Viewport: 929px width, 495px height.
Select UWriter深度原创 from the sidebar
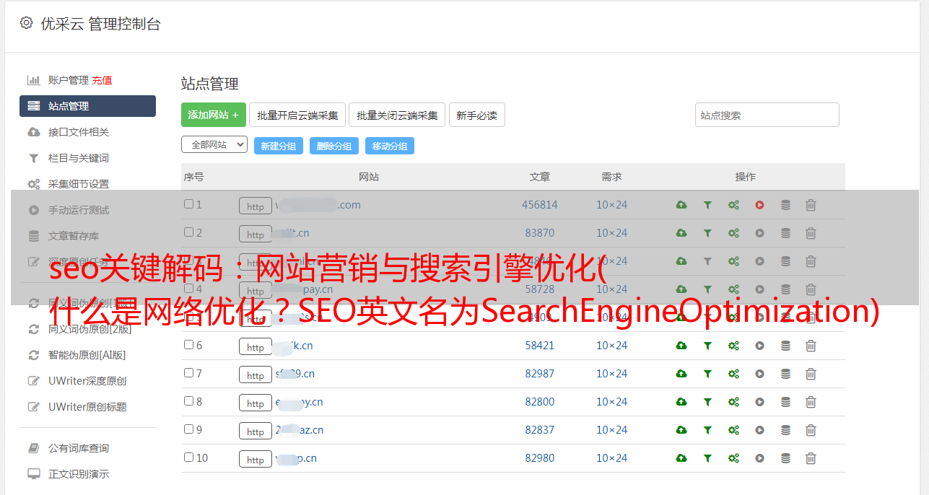point(87,381)
